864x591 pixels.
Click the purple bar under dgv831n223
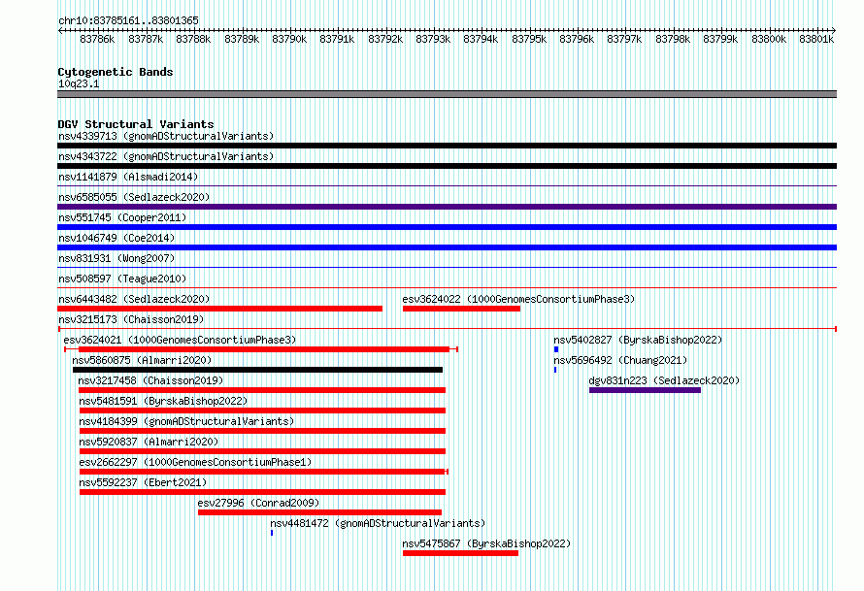646,390
